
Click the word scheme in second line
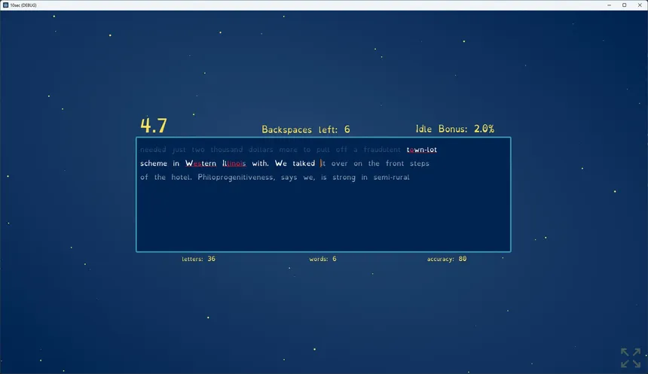click(x=154, y=163)
